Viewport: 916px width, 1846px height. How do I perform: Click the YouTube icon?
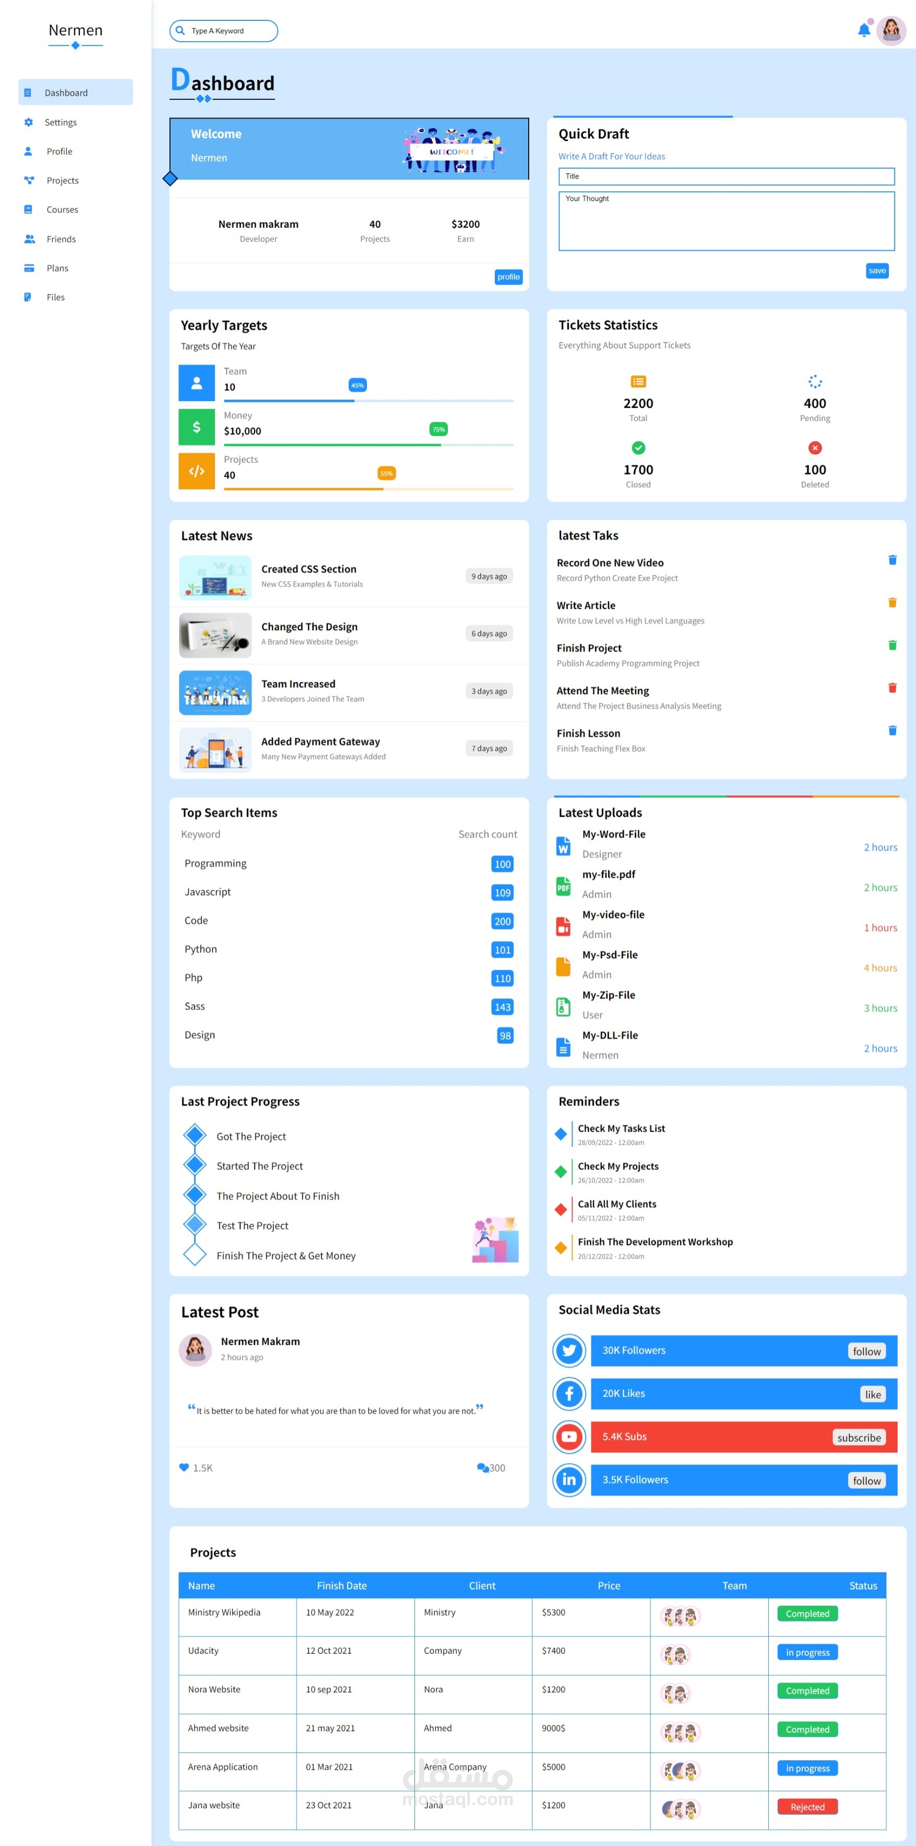tap(569, 1437)
